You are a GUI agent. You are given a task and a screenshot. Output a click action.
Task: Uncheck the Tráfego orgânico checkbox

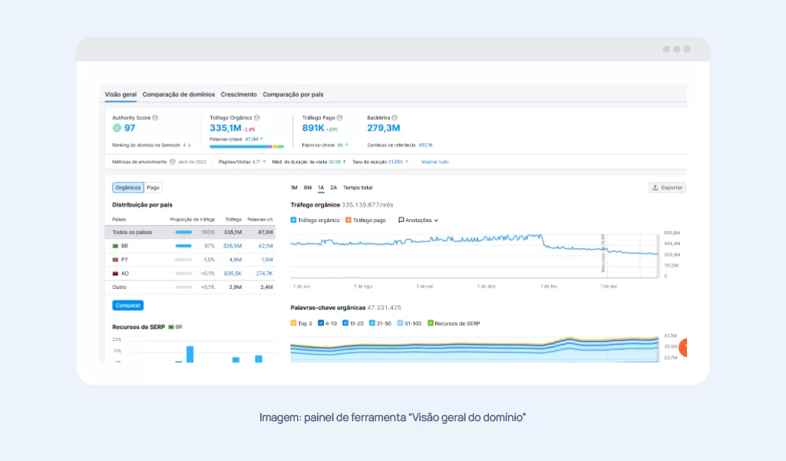point(293,220)
